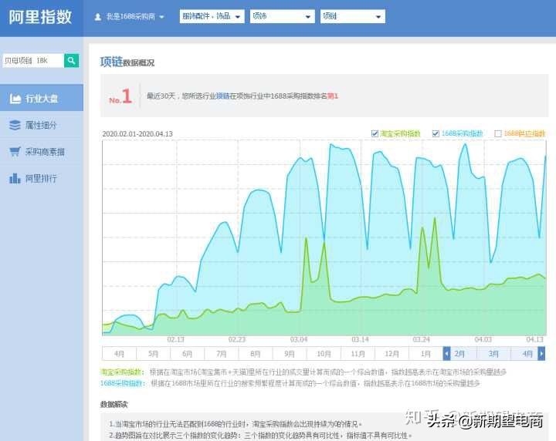
Task: Click the left arrow of month range slider
Action: (x=447, y=354)
